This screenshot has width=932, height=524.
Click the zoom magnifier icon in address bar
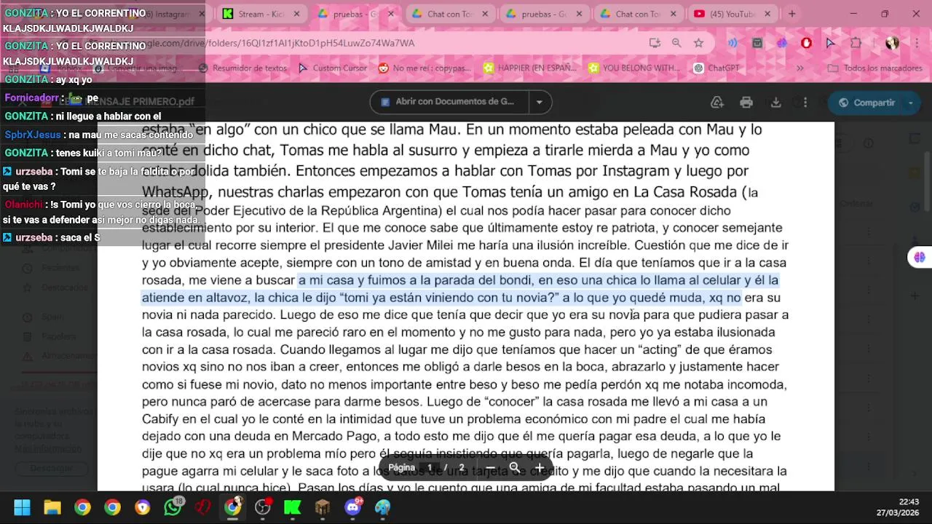[x=676, y=43]
